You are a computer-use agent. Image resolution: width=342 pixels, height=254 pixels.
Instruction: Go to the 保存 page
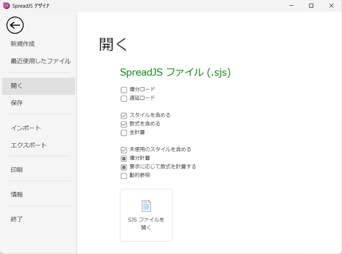pyautogui.click(x=17, y=103)
